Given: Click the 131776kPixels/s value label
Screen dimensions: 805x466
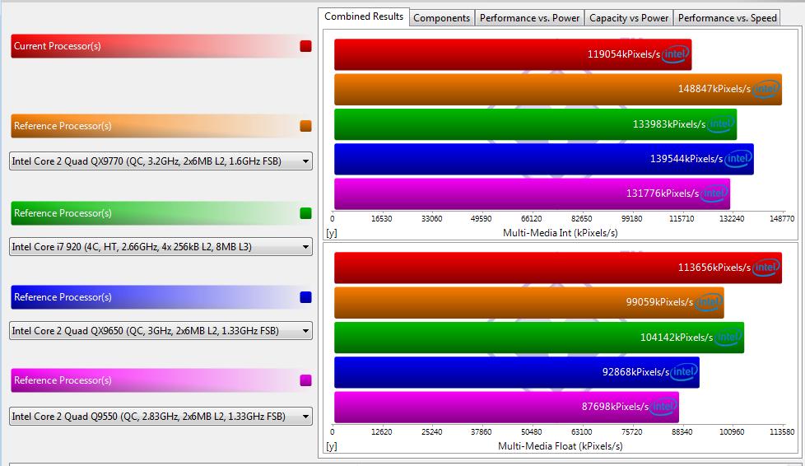Looking at the screenshot, I should coord(663,193).
